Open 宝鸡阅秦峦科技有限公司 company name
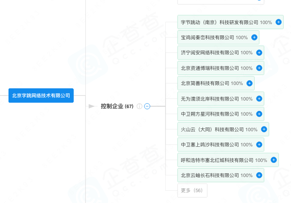The width and height of the screenshot is (291, 203). [x=208, y=38]
